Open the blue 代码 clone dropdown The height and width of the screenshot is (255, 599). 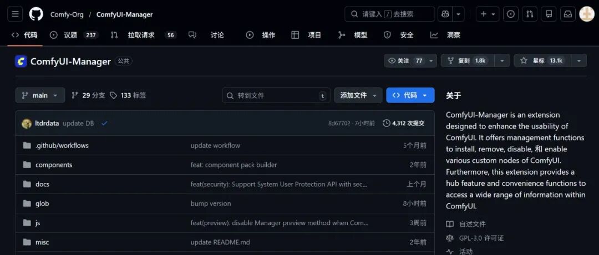click(x=410, y=95)
